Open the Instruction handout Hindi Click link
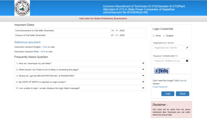Image resolution: width=207 pixels, height=124 pixels. point(43,51)
